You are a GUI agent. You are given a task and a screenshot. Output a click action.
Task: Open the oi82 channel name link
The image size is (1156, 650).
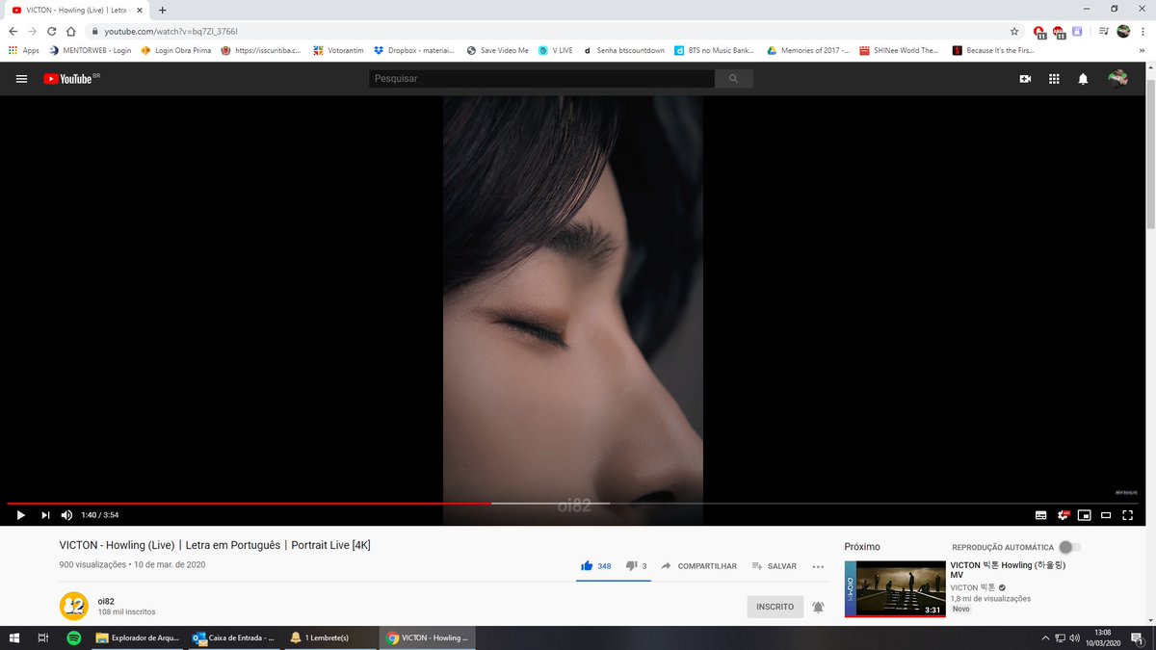[x=106, y=600]
